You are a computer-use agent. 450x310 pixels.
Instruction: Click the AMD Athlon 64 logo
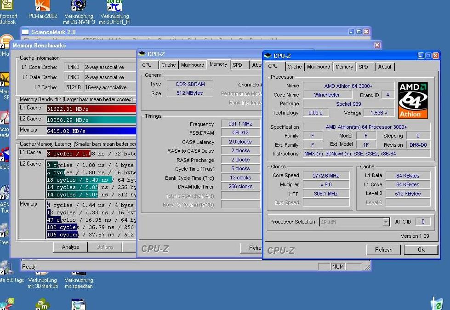[x=413, y=100]
